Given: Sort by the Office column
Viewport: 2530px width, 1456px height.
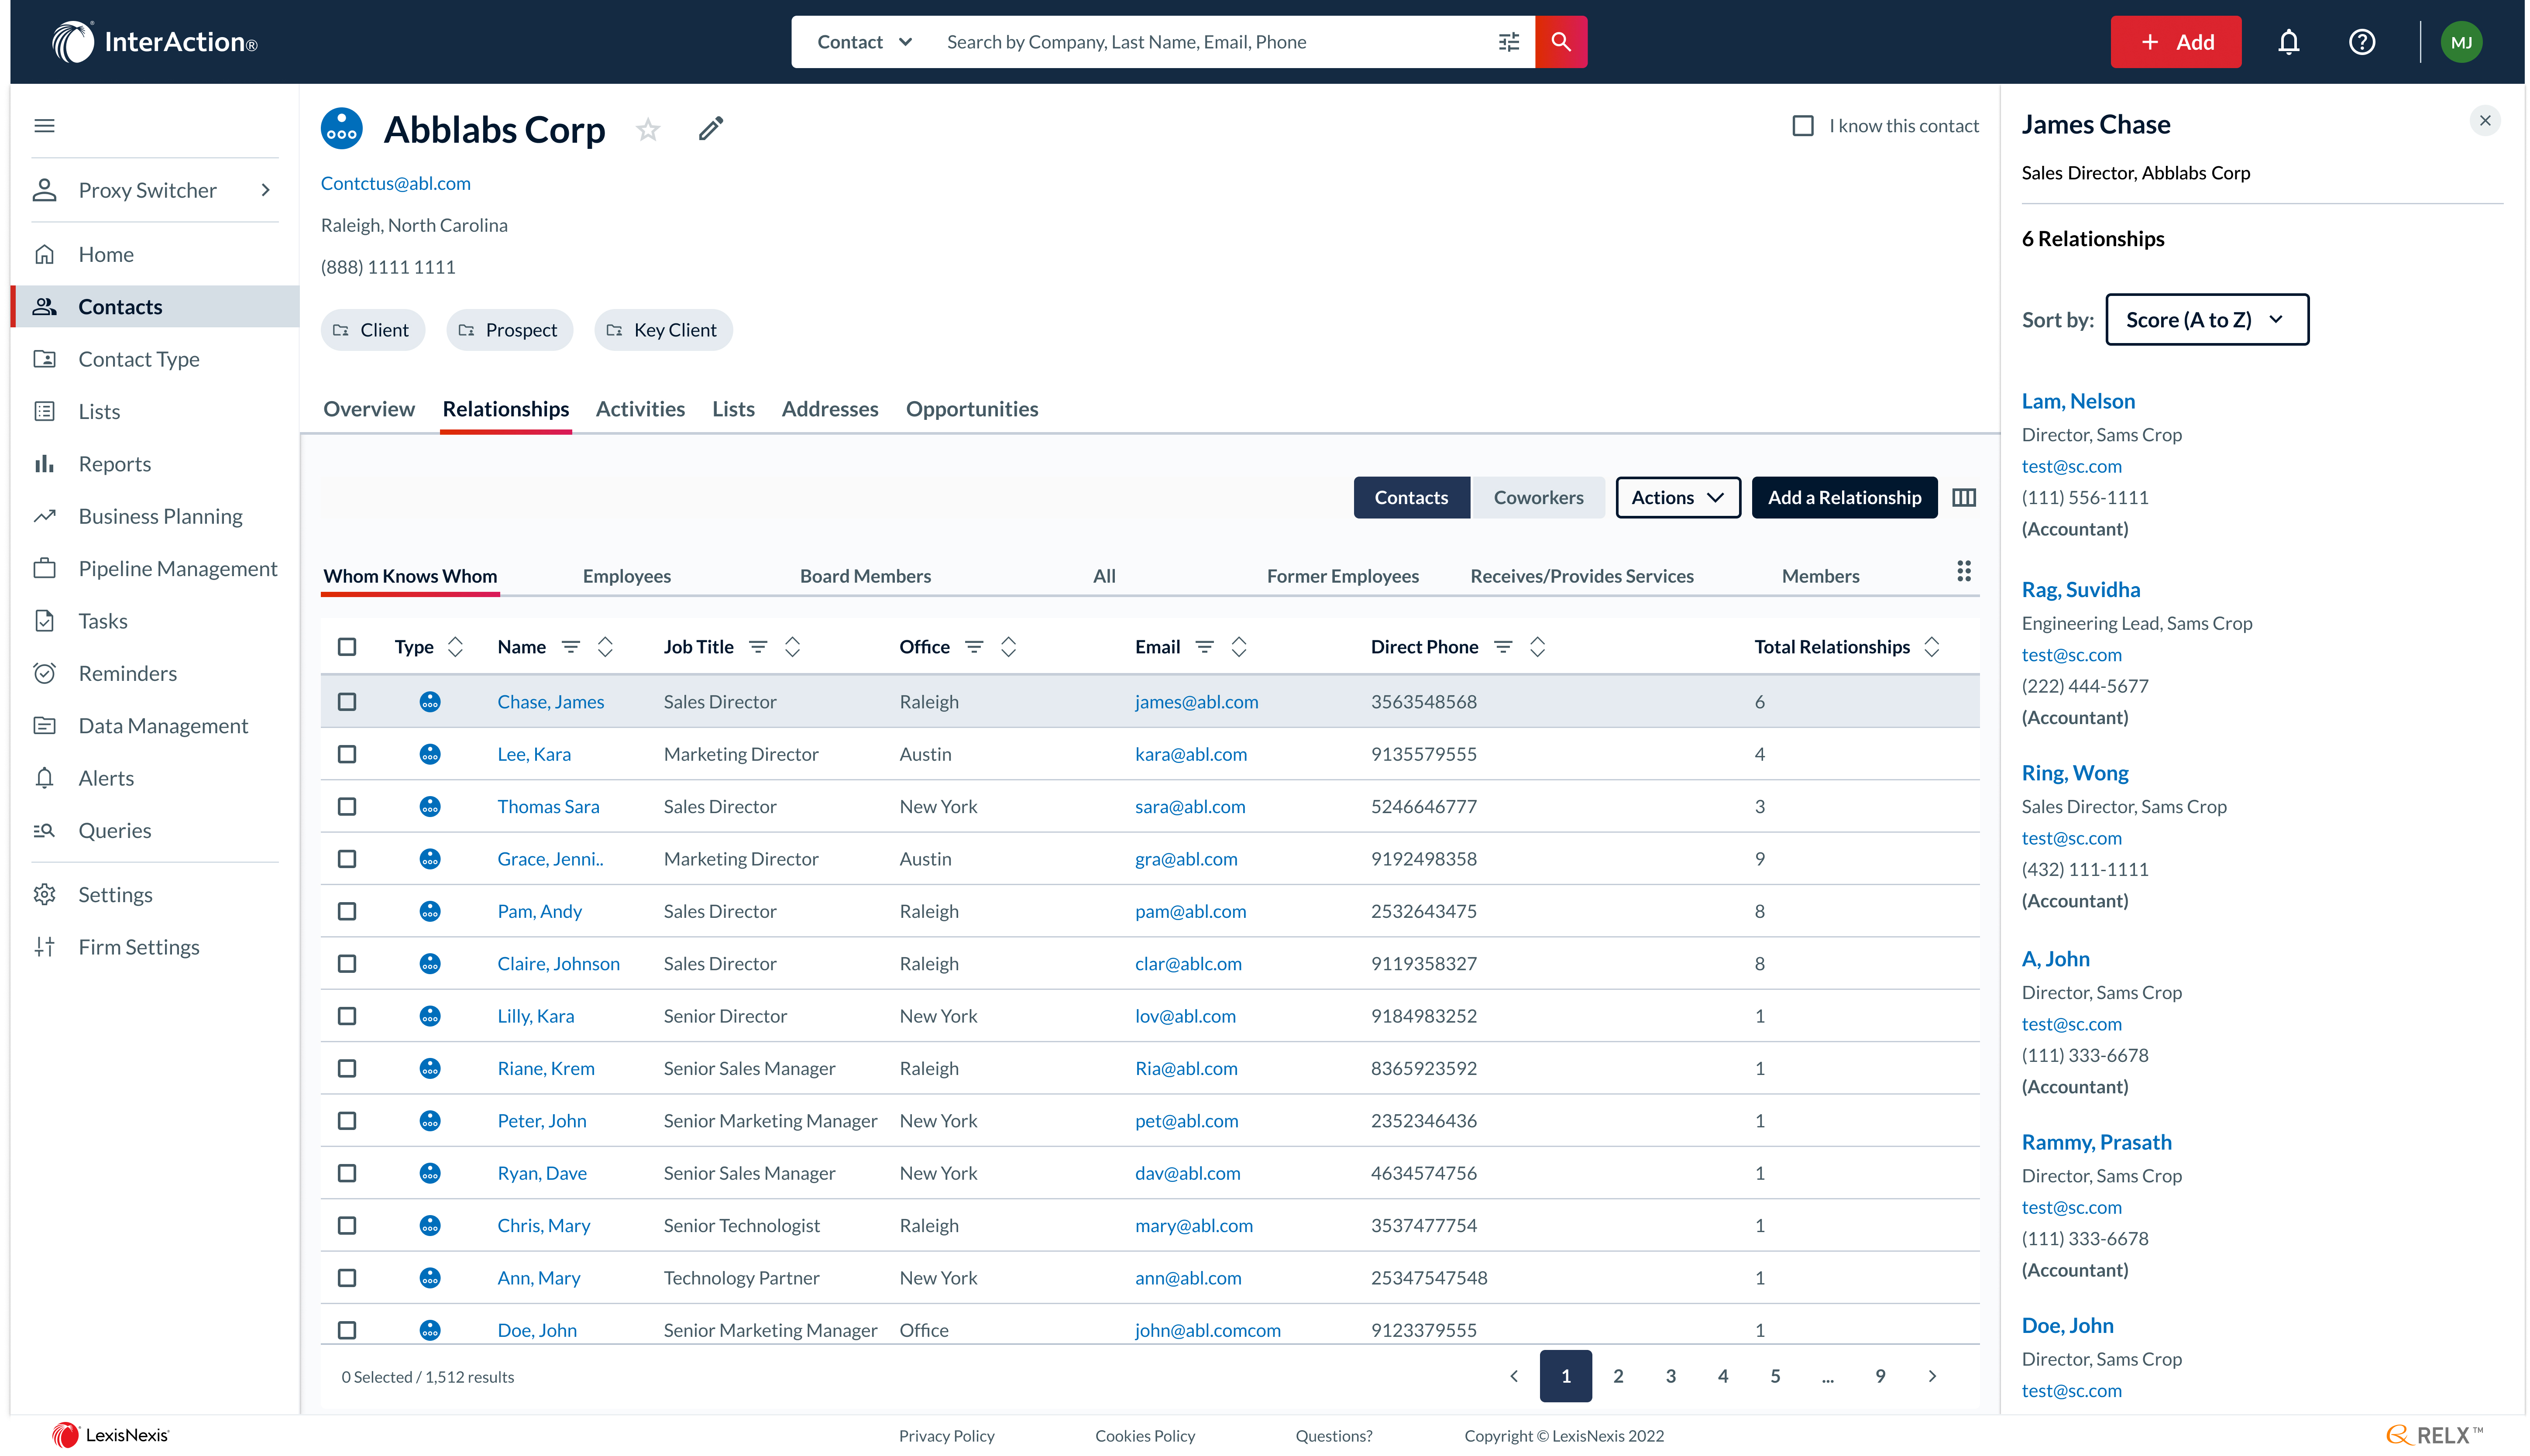Looking at the screenshot, I should pyautogui.click(x=1008, y=647).
